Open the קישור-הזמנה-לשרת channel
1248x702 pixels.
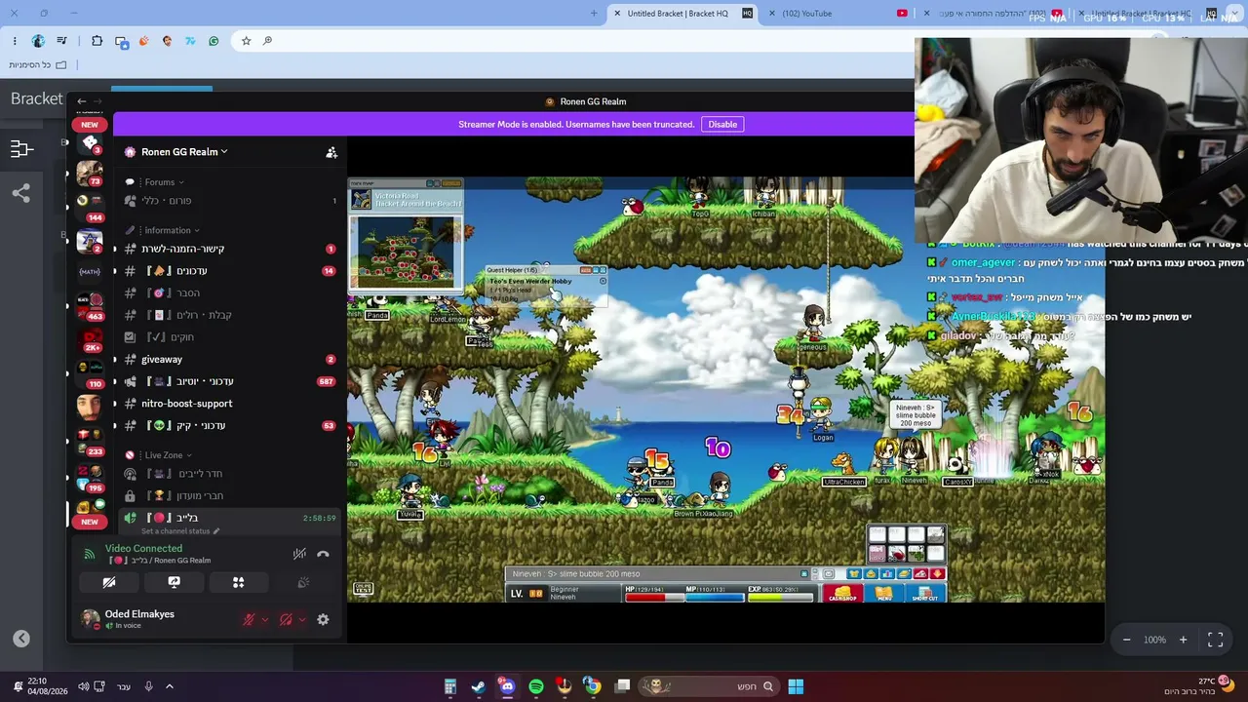coord(228,249)
